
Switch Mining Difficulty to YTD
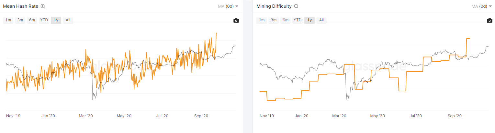pos(298,20)
